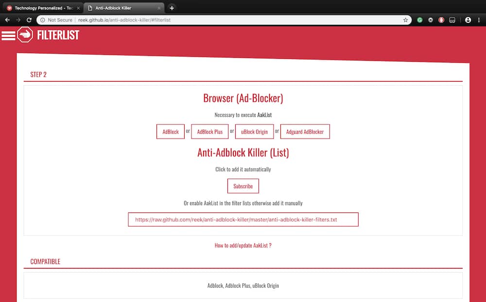
Task: Click the Browser (Ad-Blocker) heading
Action: (x=243, y=98)
